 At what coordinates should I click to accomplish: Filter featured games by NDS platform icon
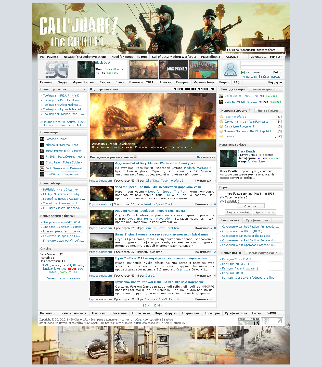point(206,89)
